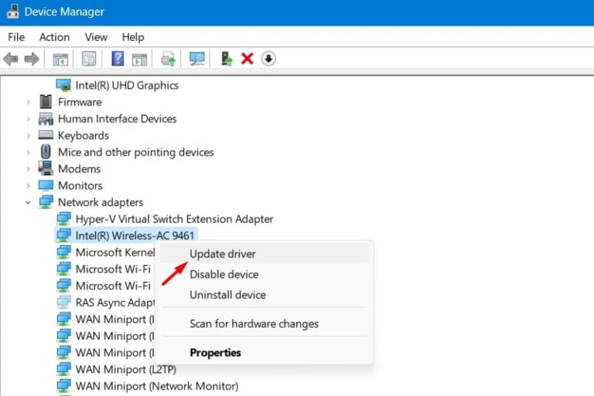
Task: Expand the Human Interface Devices node
Action: 28,118
